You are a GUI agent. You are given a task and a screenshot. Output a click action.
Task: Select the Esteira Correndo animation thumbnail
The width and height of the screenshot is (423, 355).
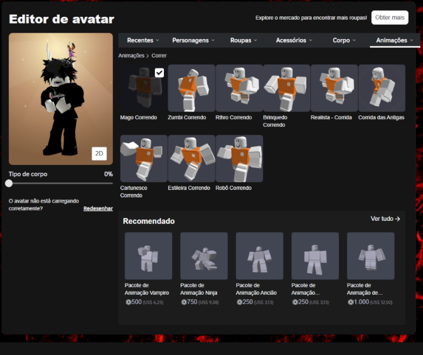click(191, 158)
